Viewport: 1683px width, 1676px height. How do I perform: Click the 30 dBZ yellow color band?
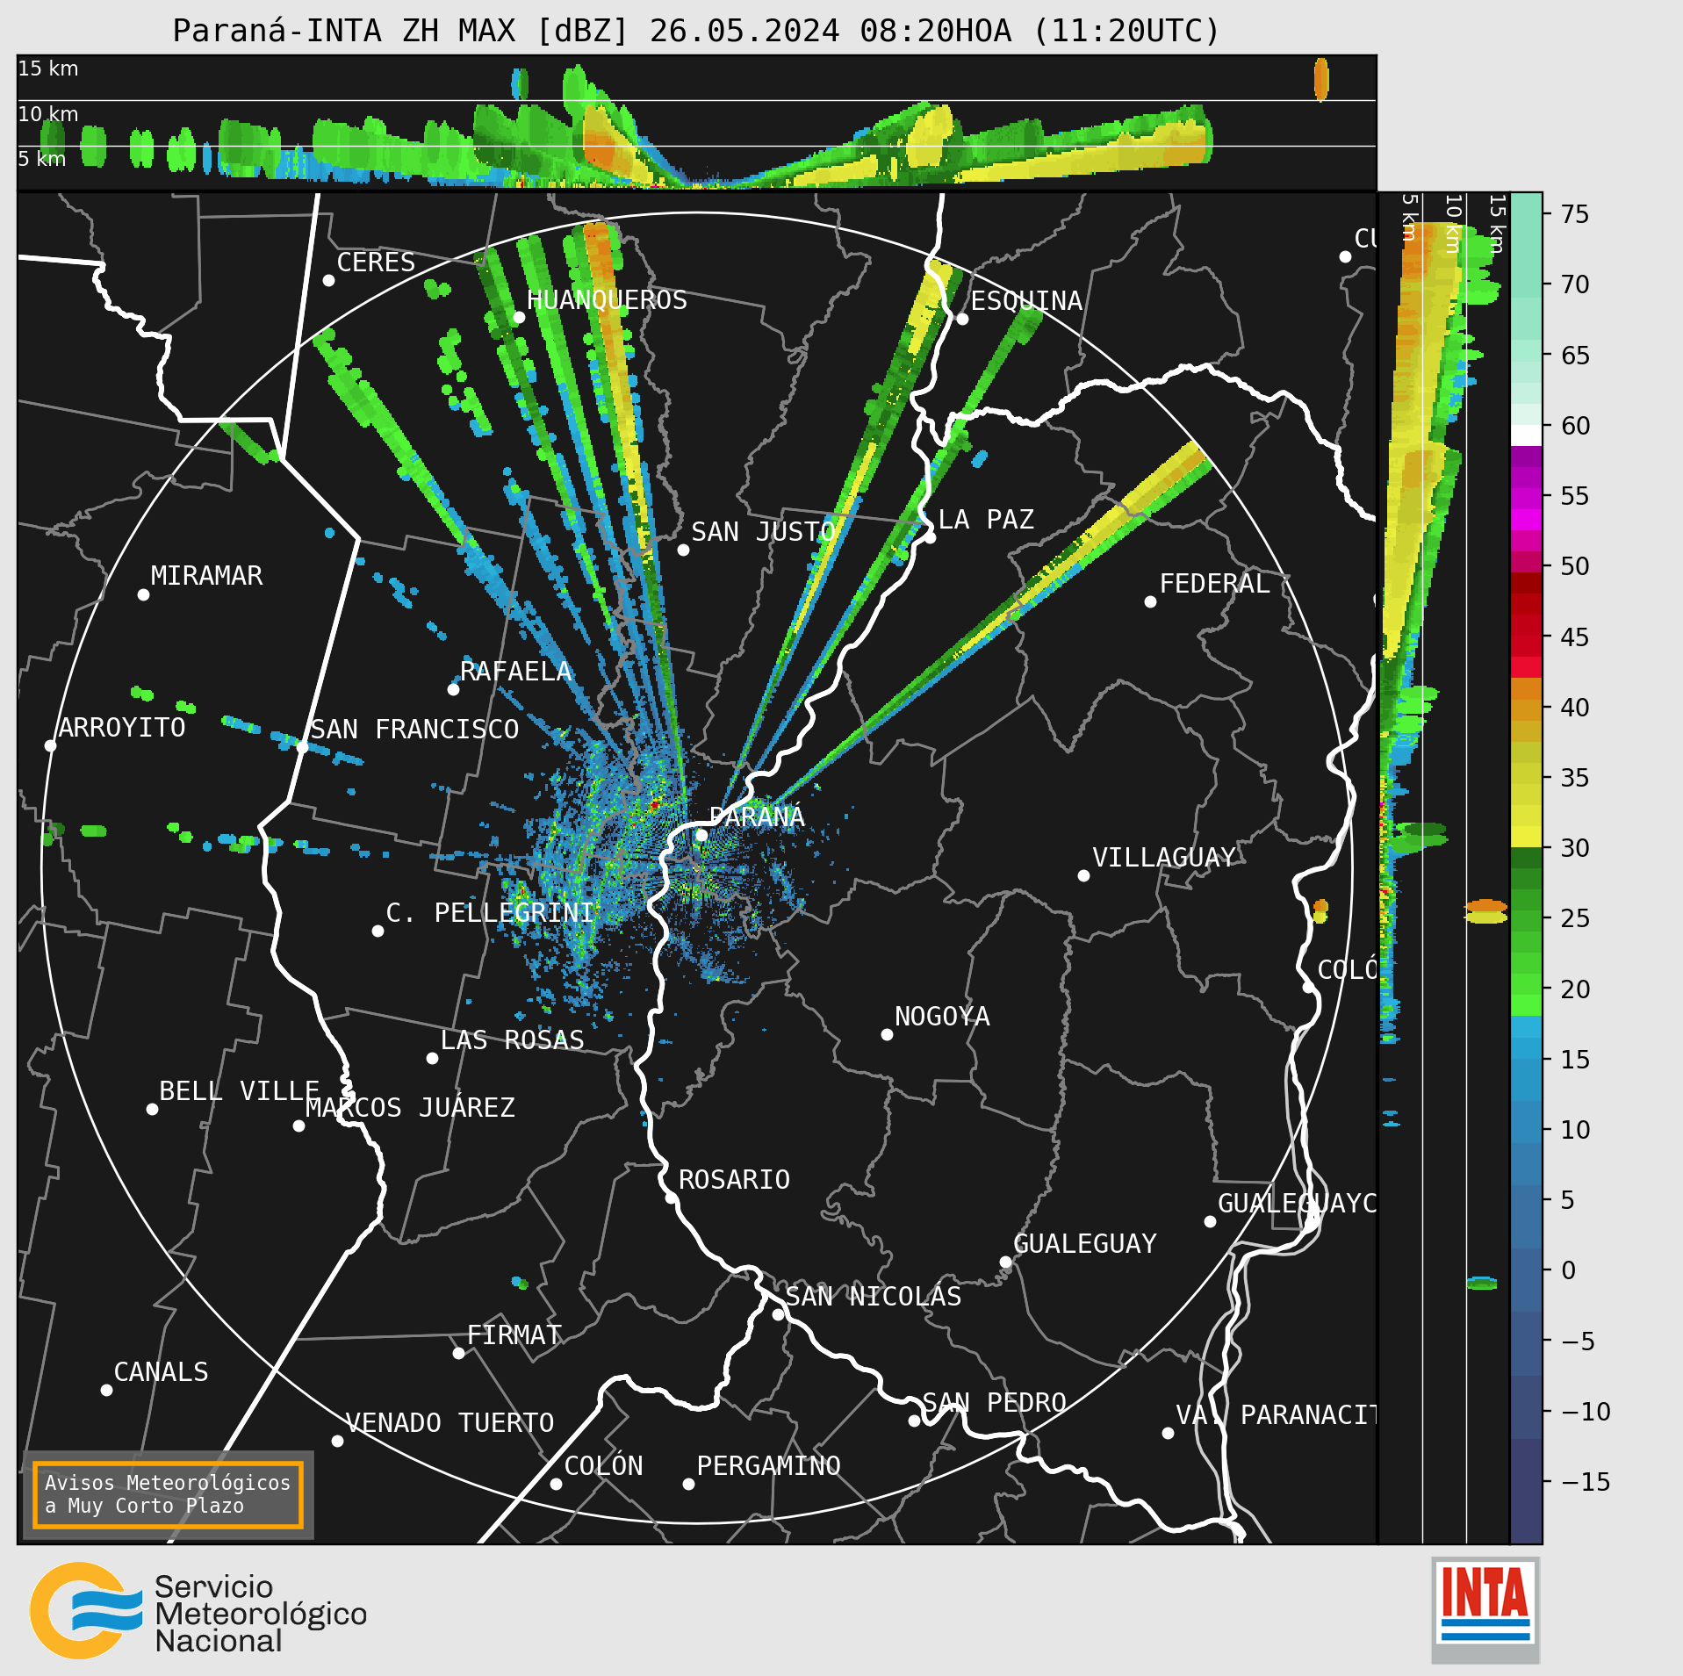1526,837
